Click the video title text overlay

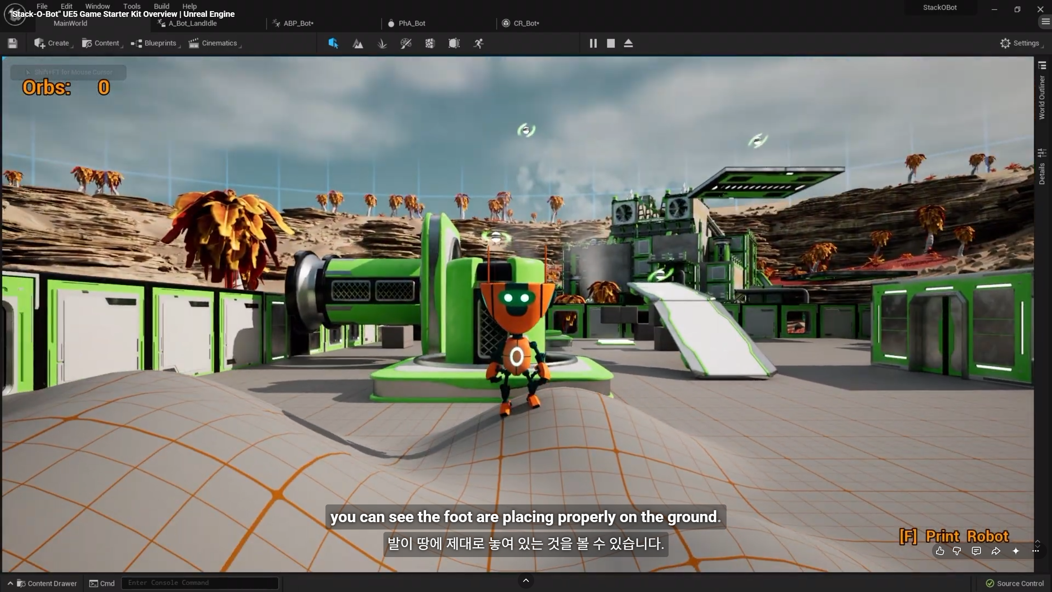122,14
